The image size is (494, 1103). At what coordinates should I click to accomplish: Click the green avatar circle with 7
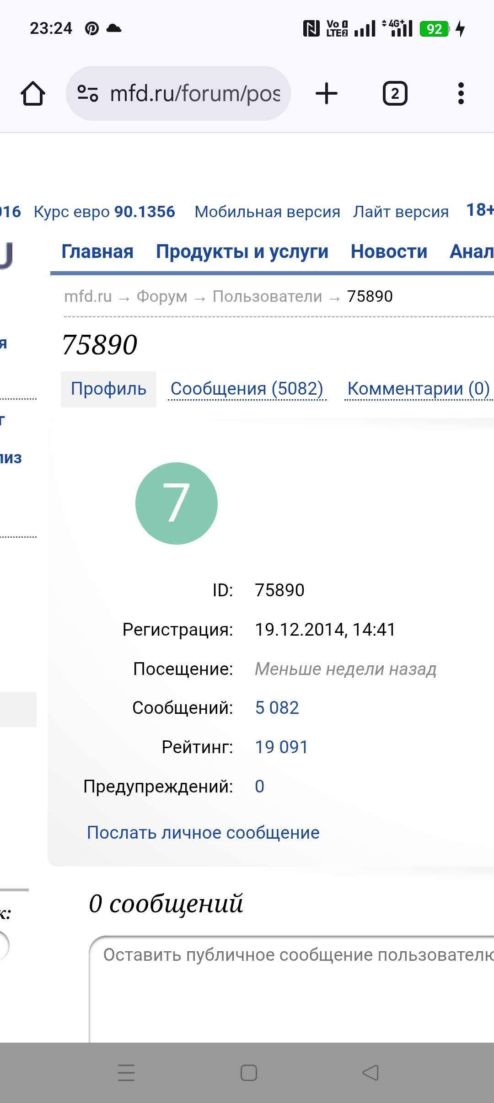(177, 503)
